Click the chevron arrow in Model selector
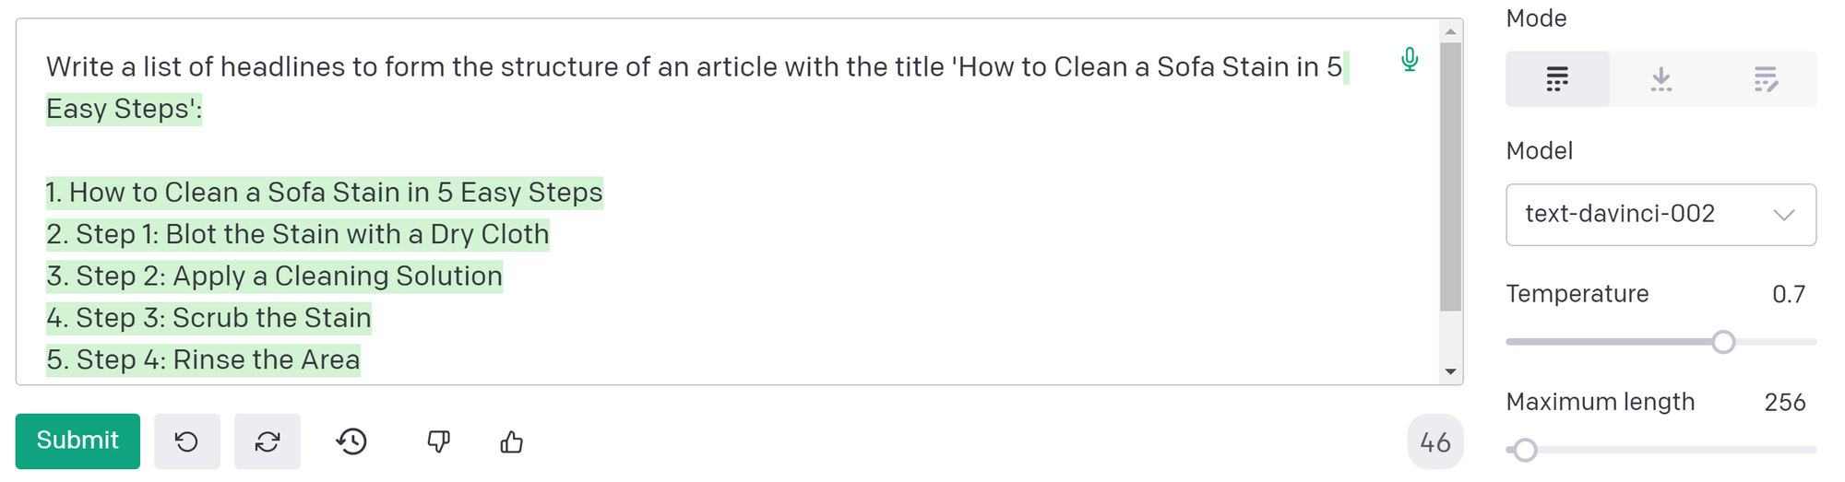1845x482 pixels. pyautogui.click(x=1784, y=215)
